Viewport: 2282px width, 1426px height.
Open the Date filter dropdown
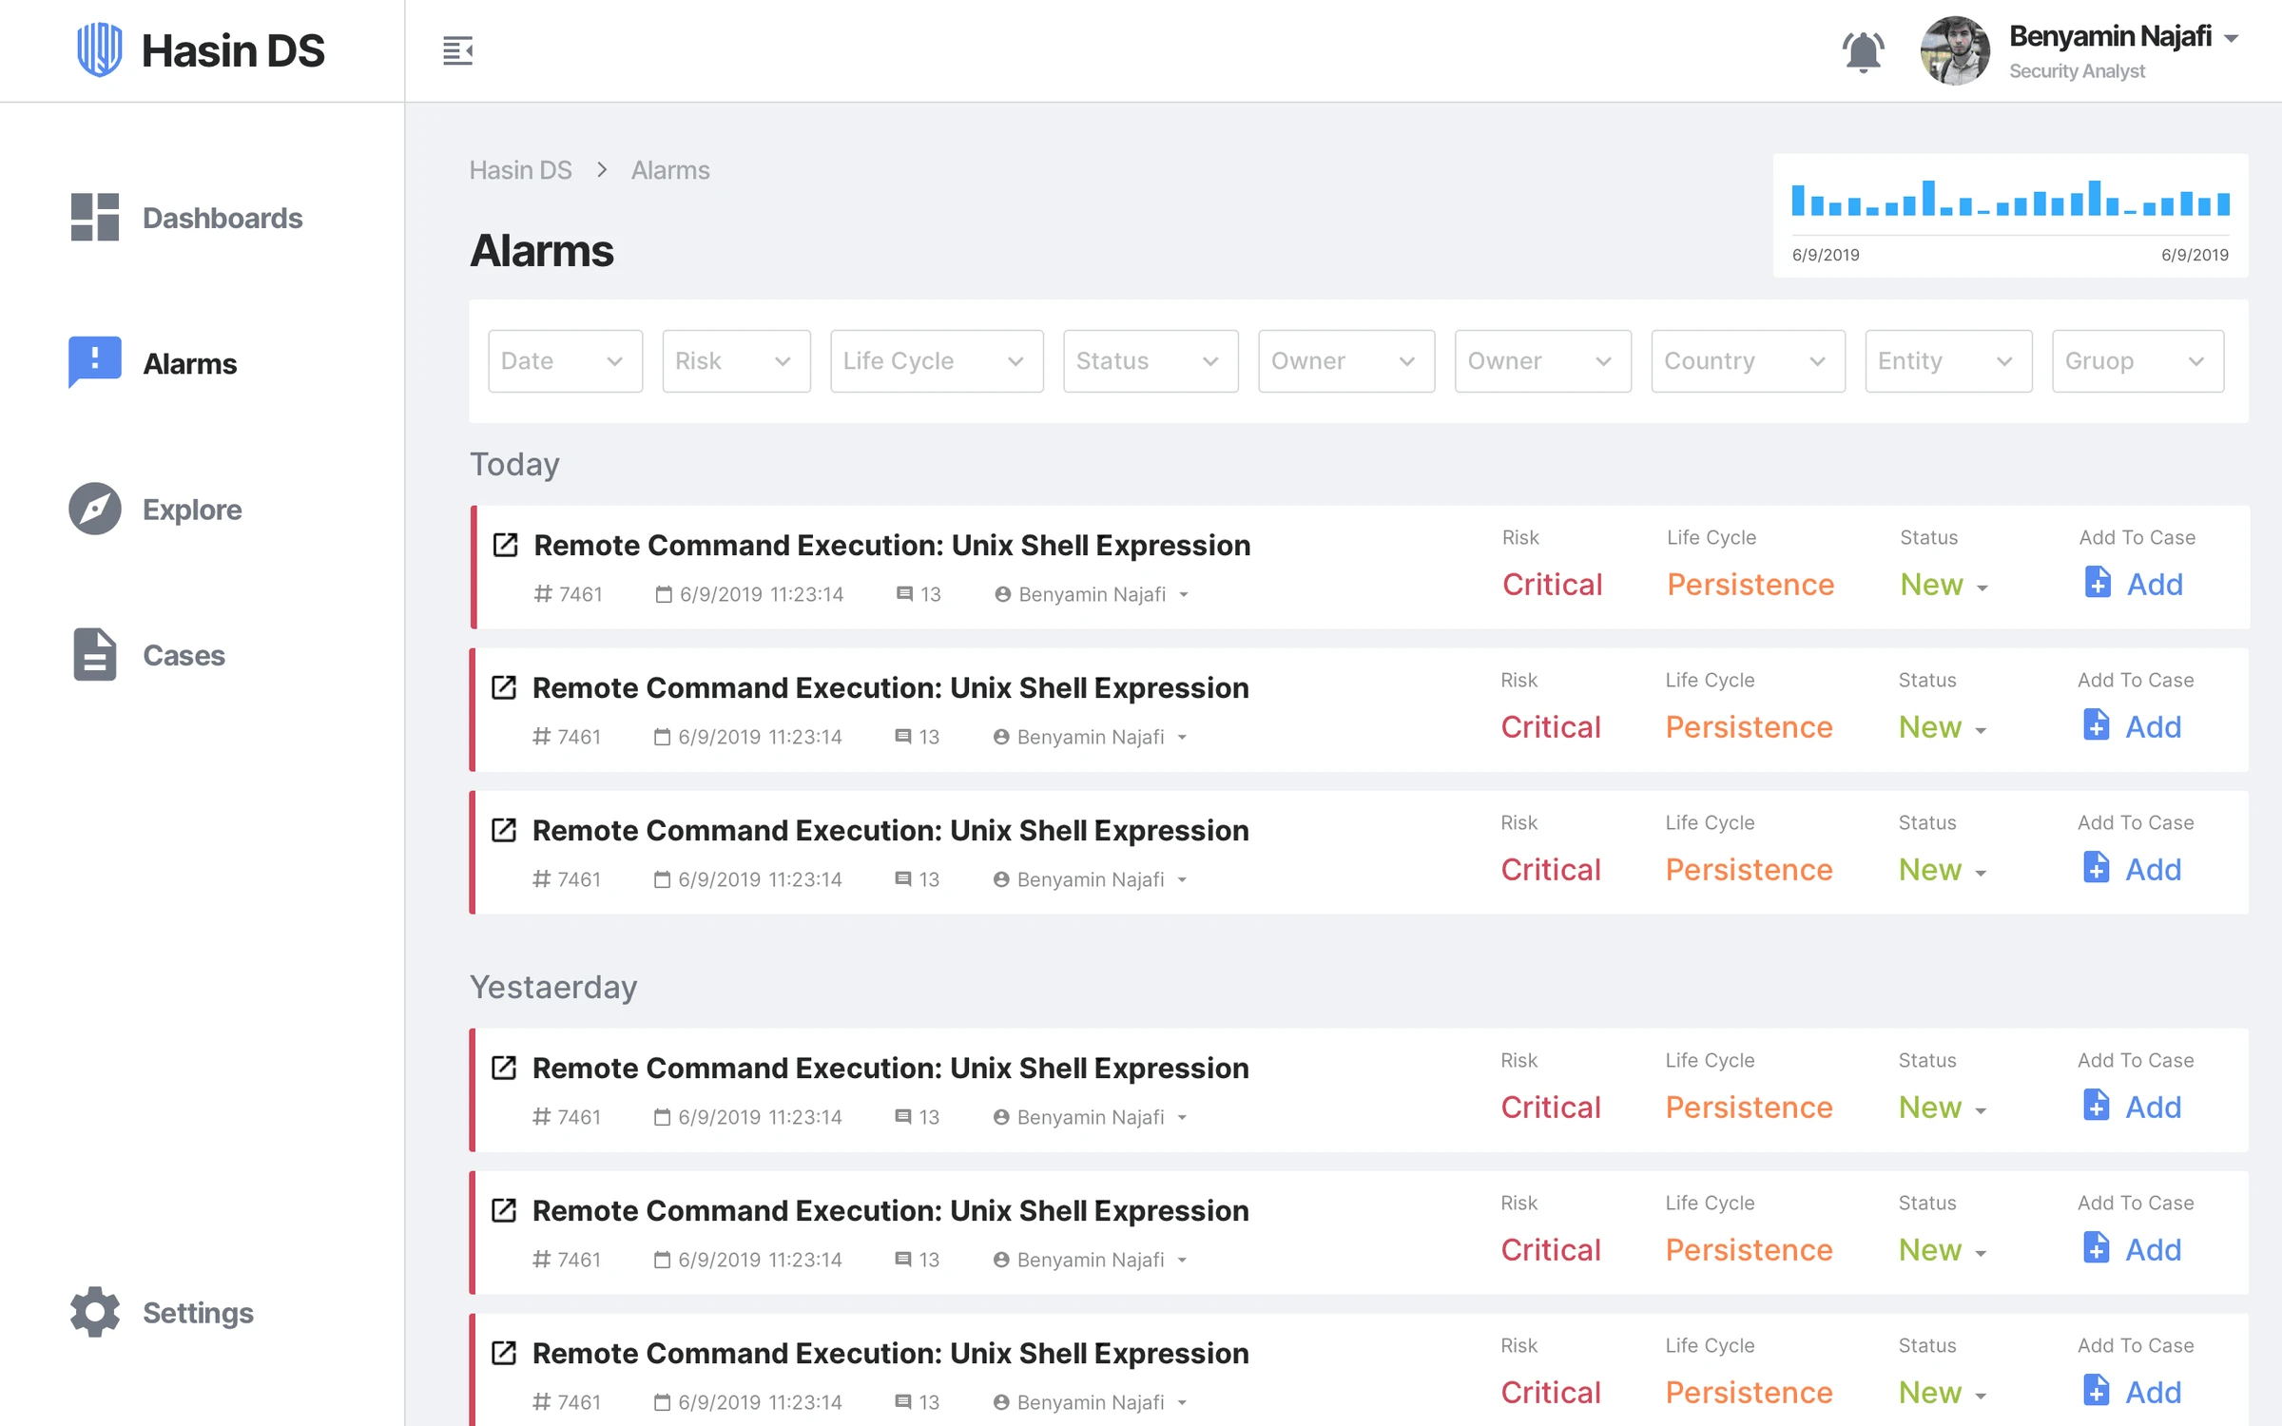(x=565, y=361)
